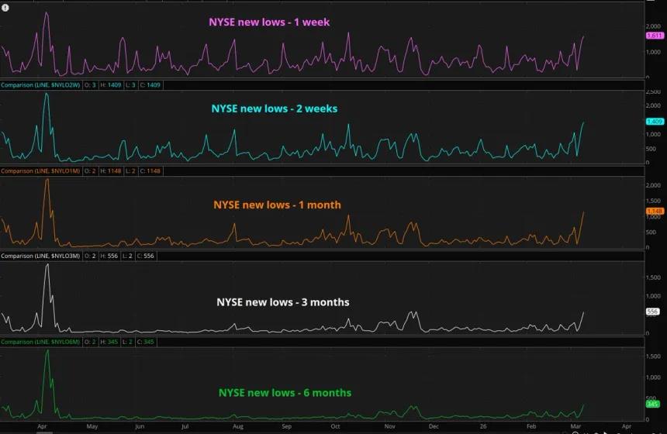Click the H: 345 value in $NYLO6M header

109,342
